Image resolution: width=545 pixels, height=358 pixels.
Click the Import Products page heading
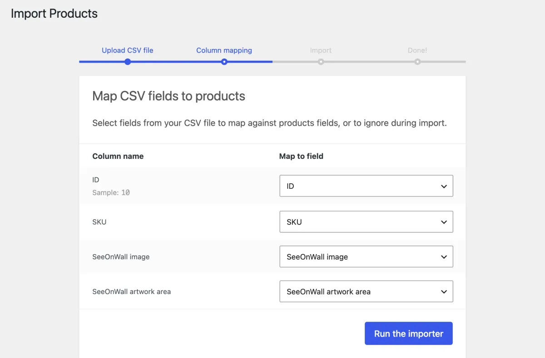[54, 14]
